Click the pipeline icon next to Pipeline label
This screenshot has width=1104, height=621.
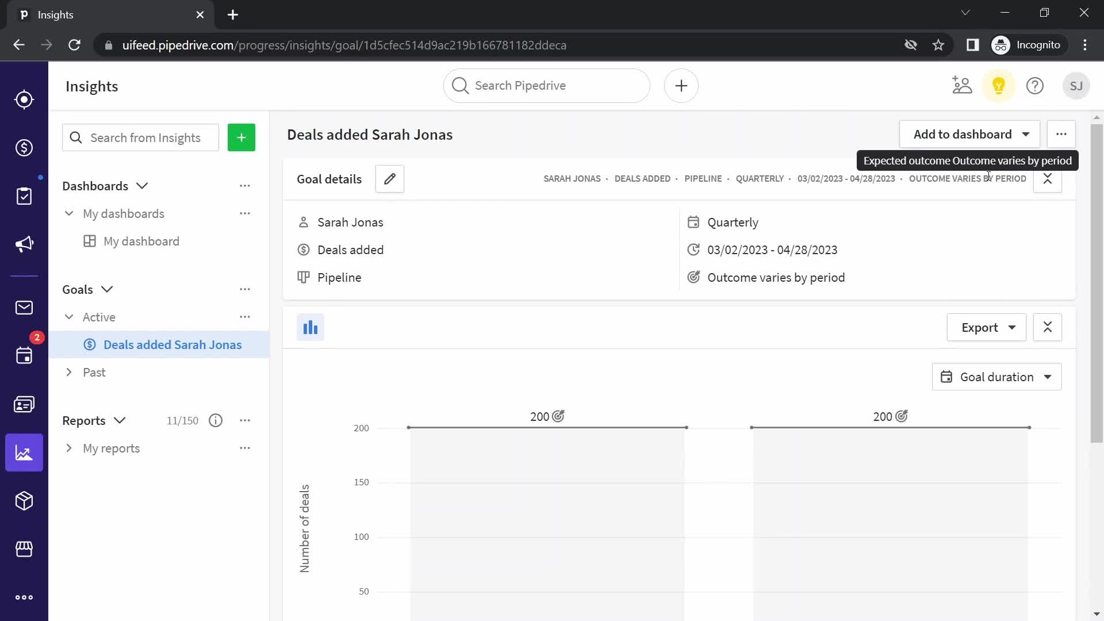pyautogui.click(x=303, y=277)
